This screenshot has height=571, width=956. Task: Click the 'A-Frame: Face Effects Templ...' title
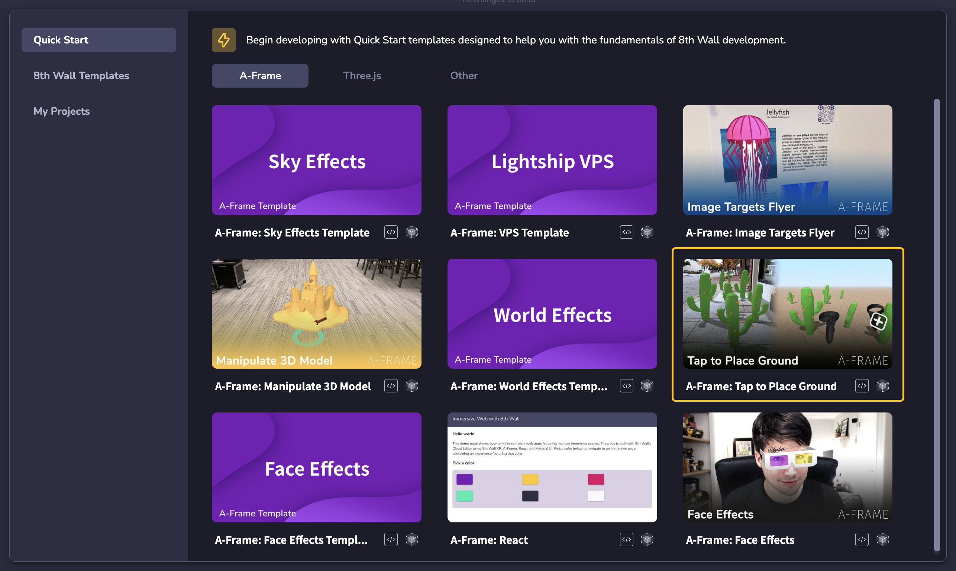[291, 540]
